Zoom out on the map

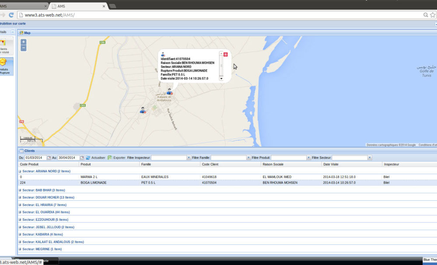pos(24,48)
